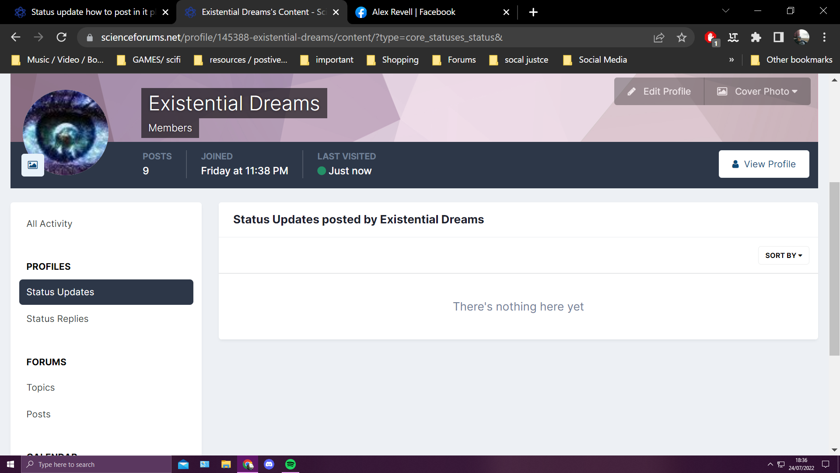Screen dimensions: 840x473
Task: Open the browser extensions puzzle icon
Action: [756, 38]
